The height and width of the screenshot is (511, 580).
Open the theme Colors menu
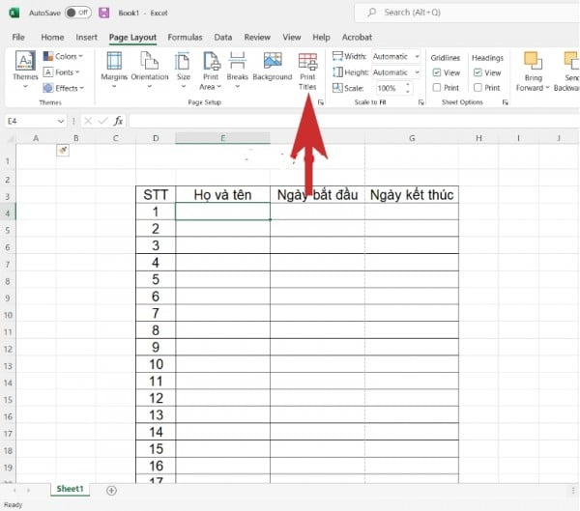point(63,56)
